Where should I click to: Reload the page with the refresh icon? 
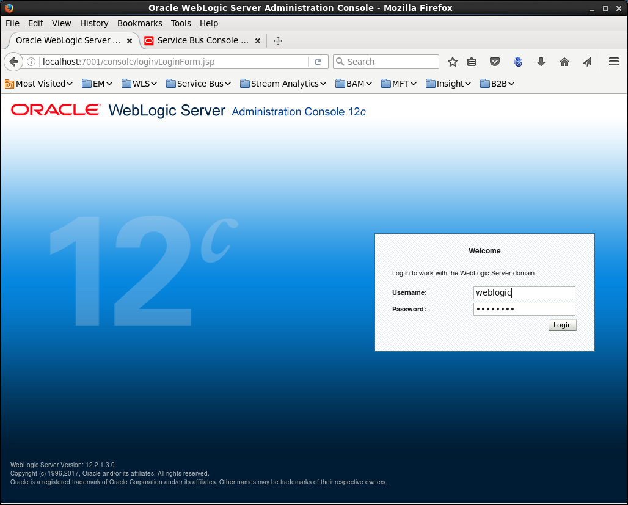point(318,62)
